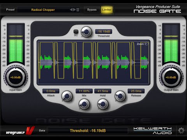Click the Noise Gate title logo
This screenshot has height=140, width=187.
point(157,11)
